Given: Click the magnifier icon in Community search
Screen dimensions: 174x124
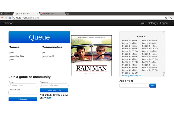Looking at the screenshot, I should pos(42,85).
